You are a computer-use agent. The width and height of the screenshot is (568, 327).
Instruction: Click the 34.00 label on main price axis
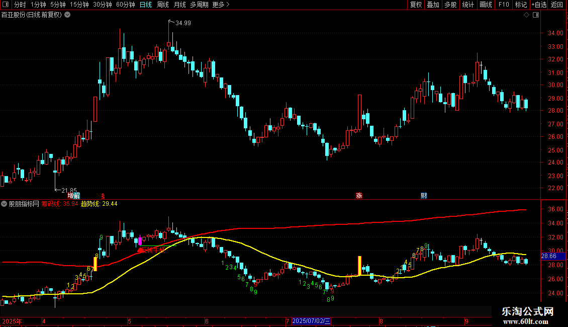pos(555,33)
